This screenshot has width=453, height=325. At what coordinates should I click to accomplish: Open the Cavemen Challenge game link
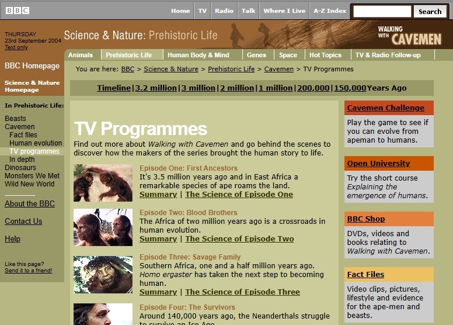point(386,108)
